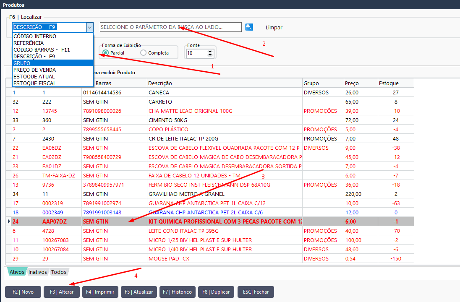Click the search magnifier icon

click(x=249, y=27)
